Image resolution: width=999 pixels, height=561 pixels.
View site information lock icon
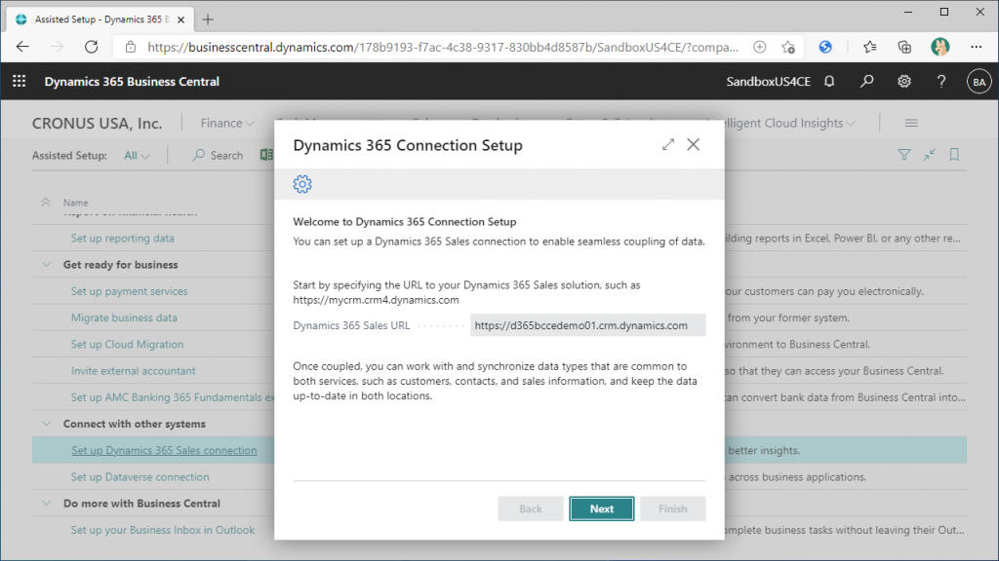point(131,47)
